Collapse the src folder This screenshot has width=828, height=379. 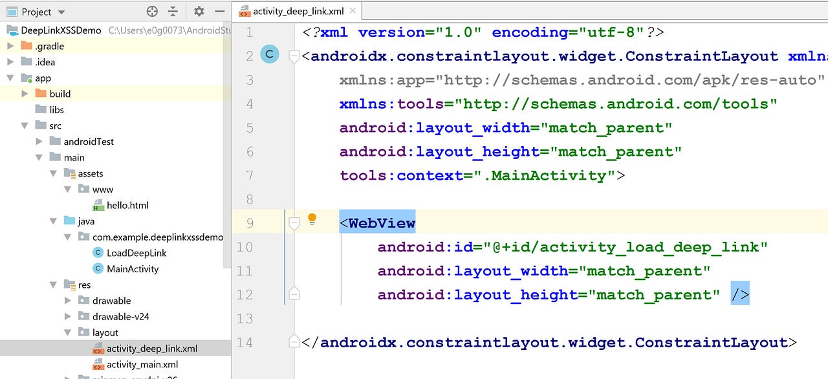(25, 125)
